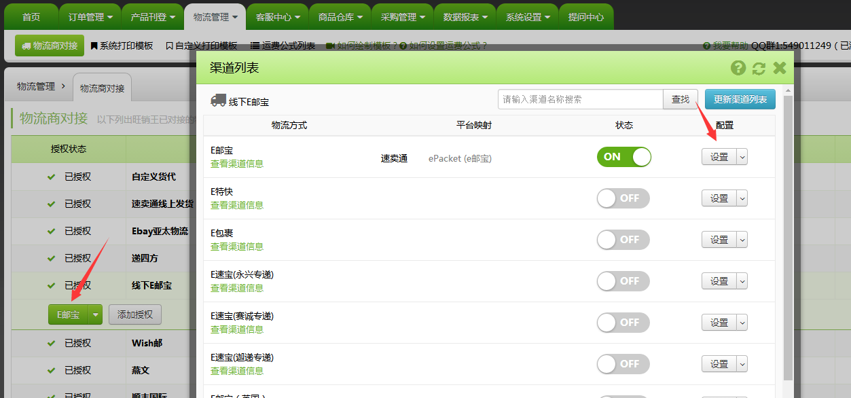This screenshot has width=851, height=398.
Task: Expand the arrow next to 设置 for E邮宝
Action: (742, 157)
